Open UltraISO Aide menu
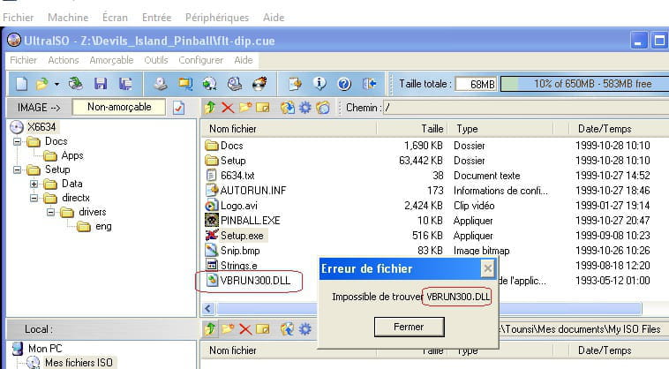The width and height of the screenshot is (669, 369). 244,60
